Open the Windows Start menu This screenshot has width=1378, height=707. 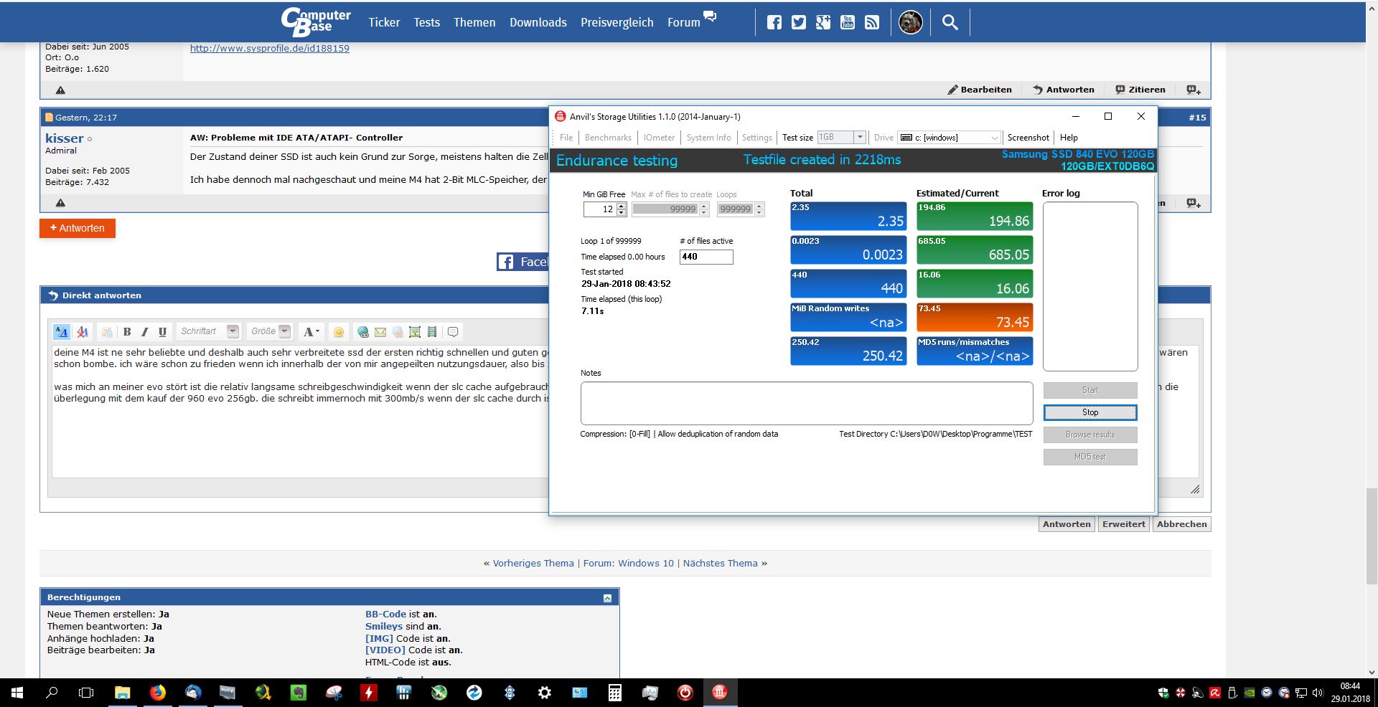coord(17,693)
